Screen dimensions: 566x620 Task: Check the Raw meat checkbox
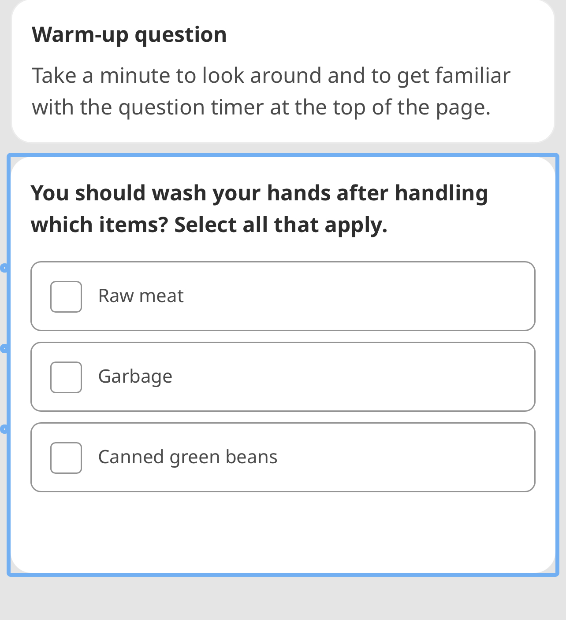(x=66, y=297)
